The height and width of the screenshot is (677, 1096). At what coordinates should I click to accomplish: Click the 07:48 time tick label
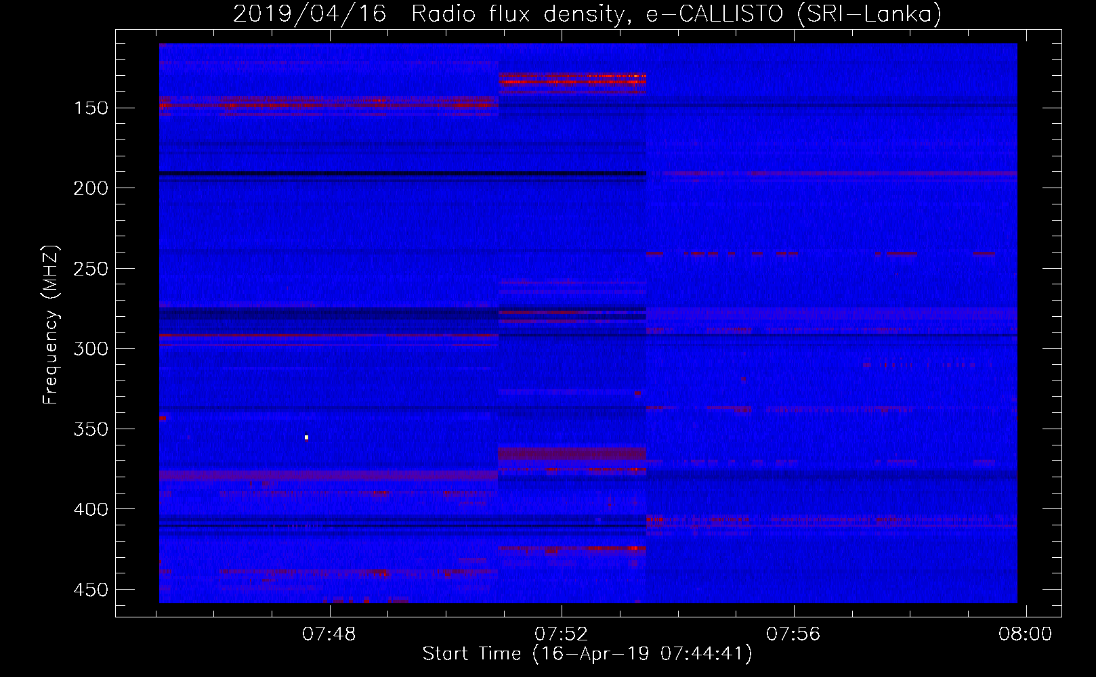(329, 634)
